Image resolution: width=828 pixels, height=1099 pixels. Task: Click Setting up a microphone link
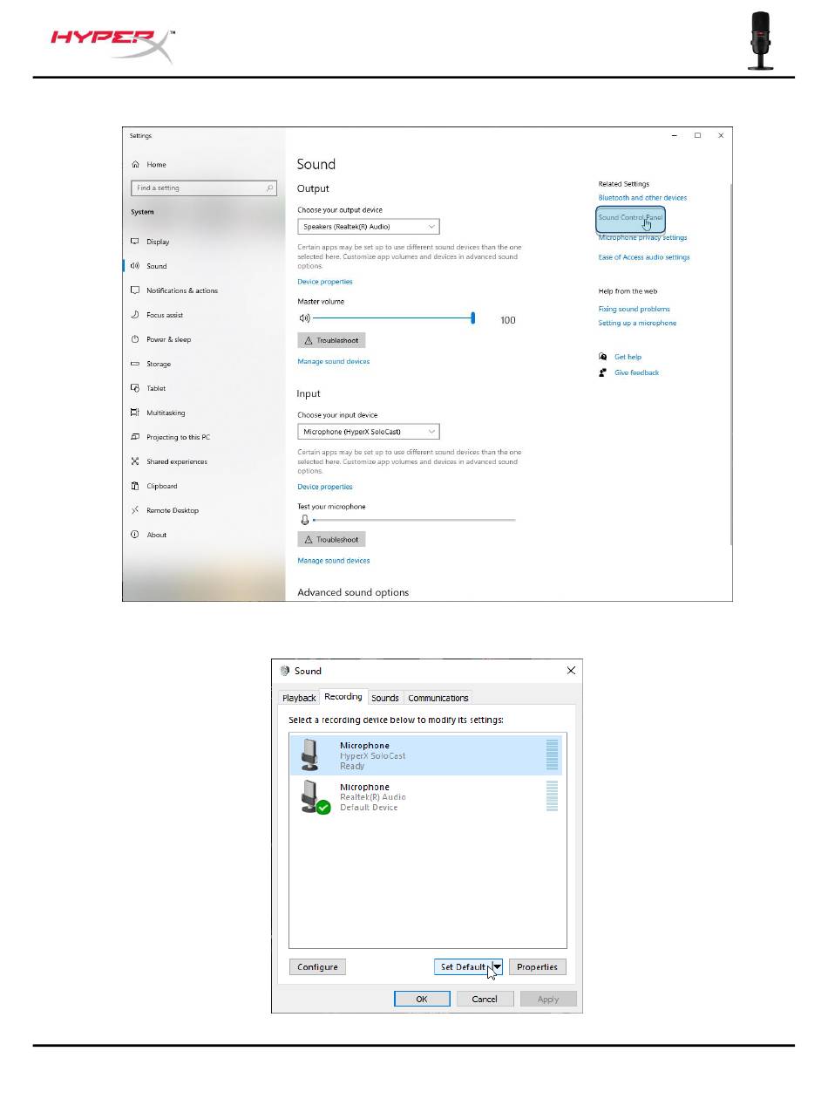[x=637, y=323]
